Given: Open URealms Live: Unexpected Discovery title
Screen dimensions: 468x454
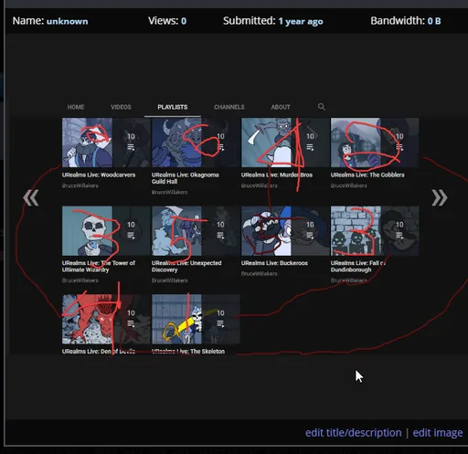Looking at the screenshot, I should tap(186, 266).
